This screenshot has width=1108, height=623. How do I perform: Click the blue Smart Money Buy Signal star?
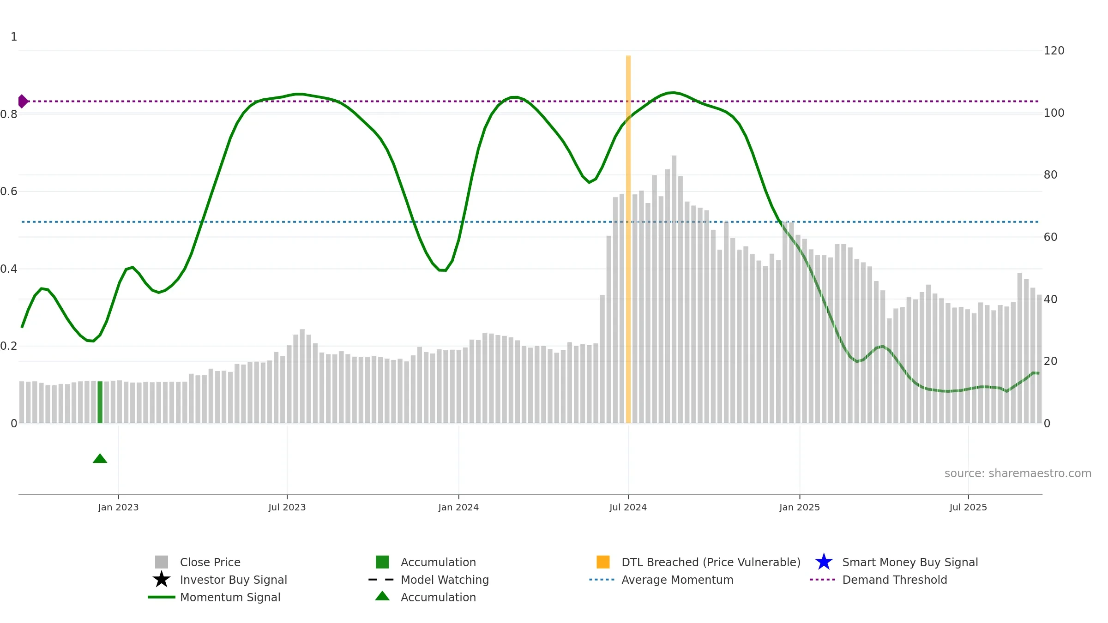coord(824,562)
